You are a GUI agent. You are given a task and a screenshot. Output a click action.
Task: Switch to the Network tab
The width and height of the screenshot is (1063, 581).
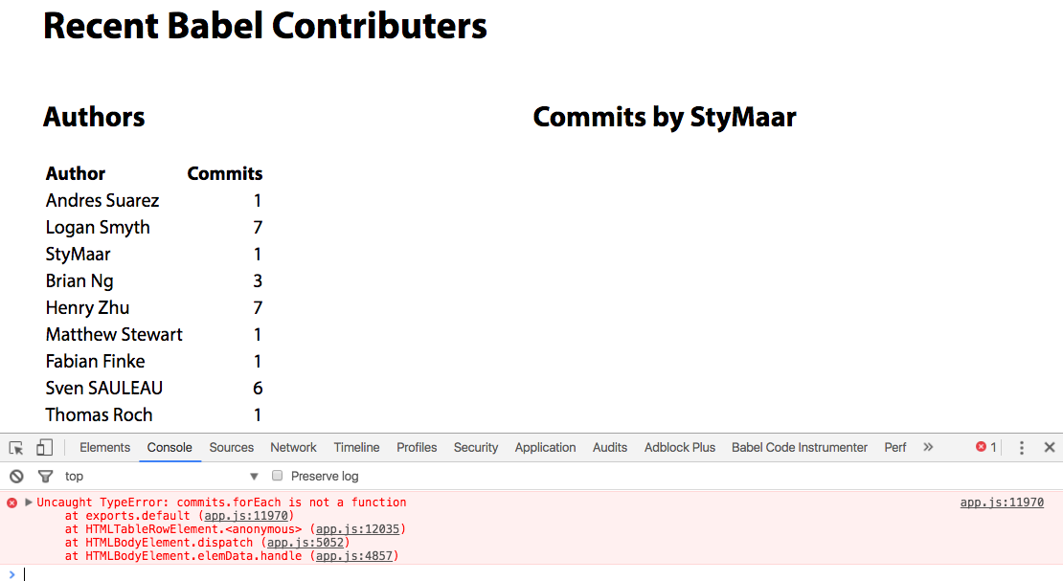coord(294,447)
